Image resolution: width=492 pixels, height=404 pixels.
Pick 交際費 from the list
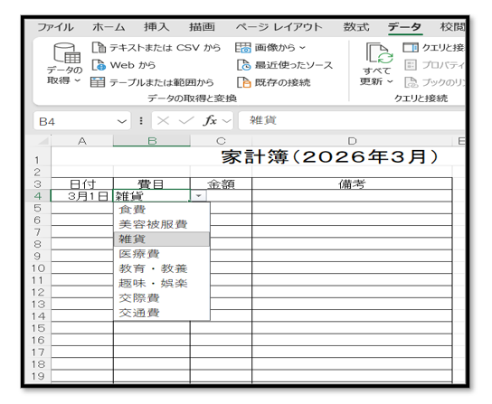pos(162,298)
